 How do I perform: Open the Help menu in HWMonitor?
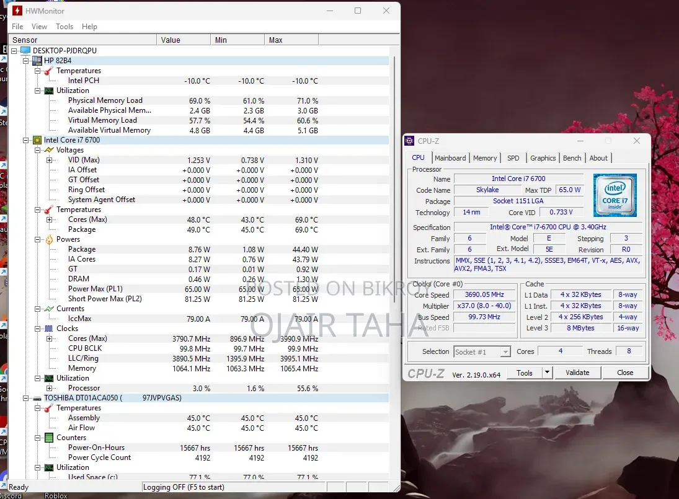pos(90,27)
